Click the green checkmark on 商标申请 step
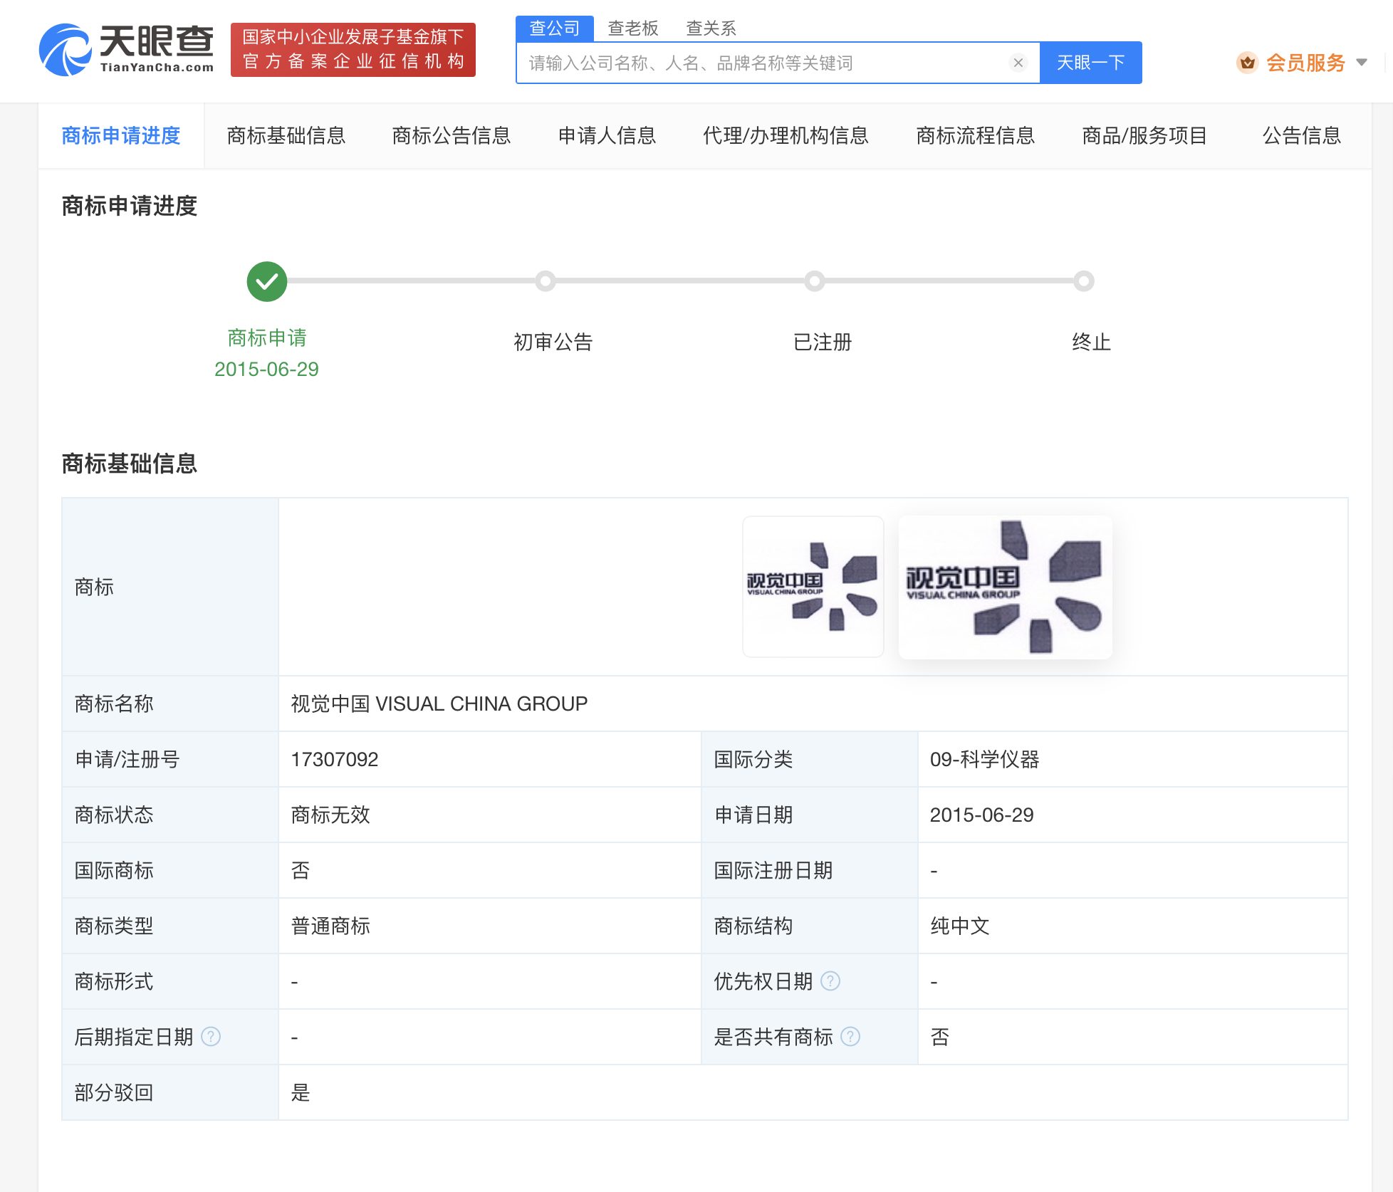Viewport: 1393px width, 1192px height. 266,281
